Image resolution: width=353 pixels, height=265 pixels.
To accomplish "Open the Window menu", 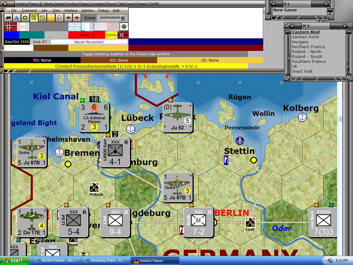I will click(88, 10).
